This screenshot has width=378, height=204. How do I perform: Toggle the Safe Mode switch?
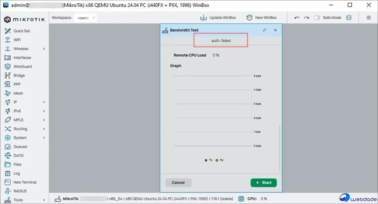(x=317, y=18)
